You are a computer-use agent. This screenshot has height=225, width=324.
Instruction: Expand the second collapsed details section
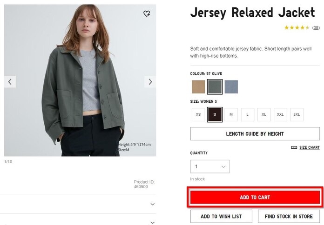point(153,222)
